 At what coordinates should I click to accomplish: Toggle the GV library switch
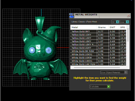click(x=115, y=22)
